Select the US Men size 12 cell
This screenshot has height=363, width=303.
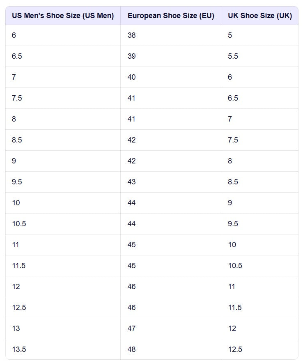pyautogui.click(x=16, y=287)
